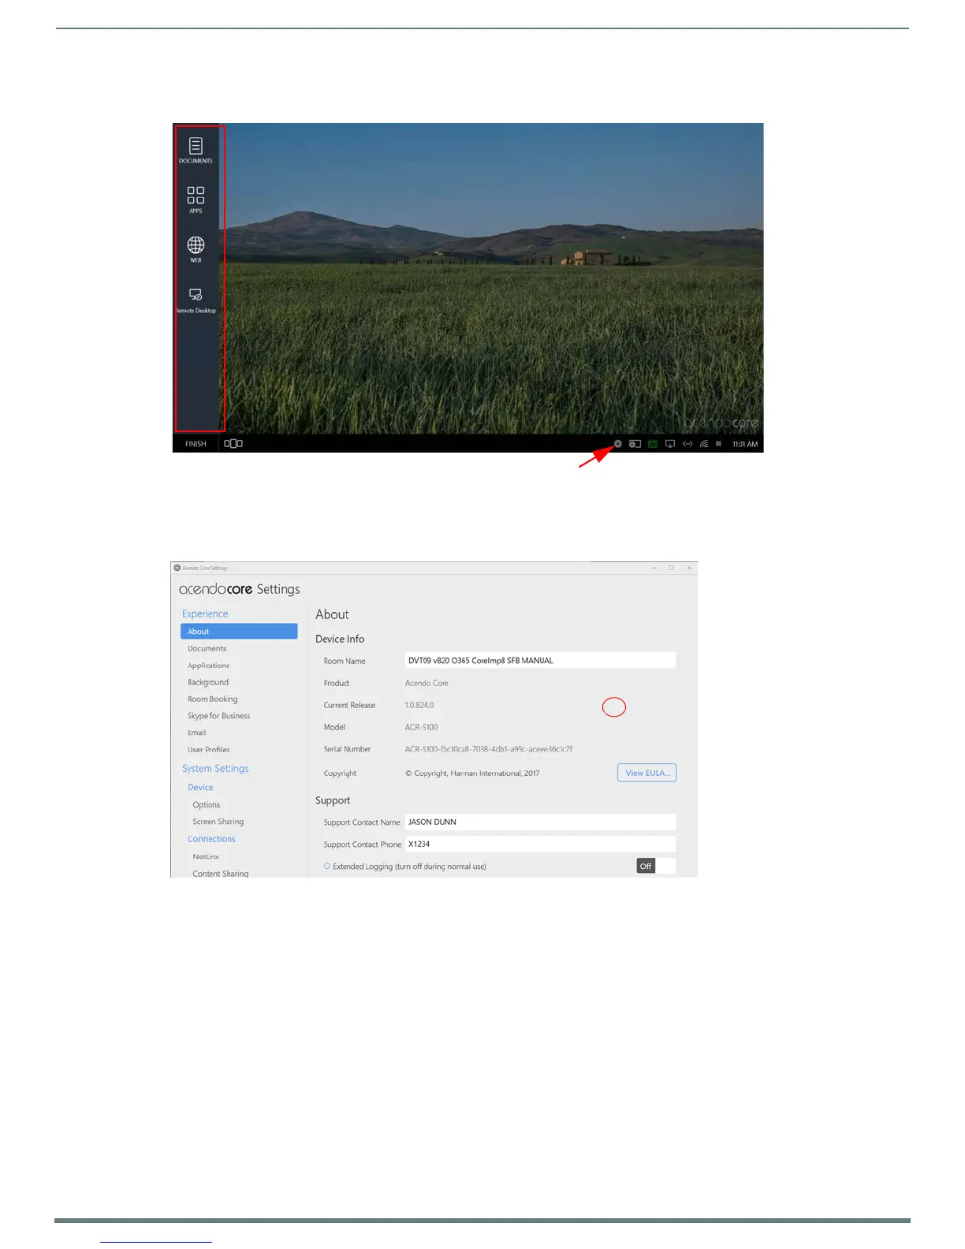965x1249 pixels.
Task: Open the Options settings page
Action: pos(207,805)
